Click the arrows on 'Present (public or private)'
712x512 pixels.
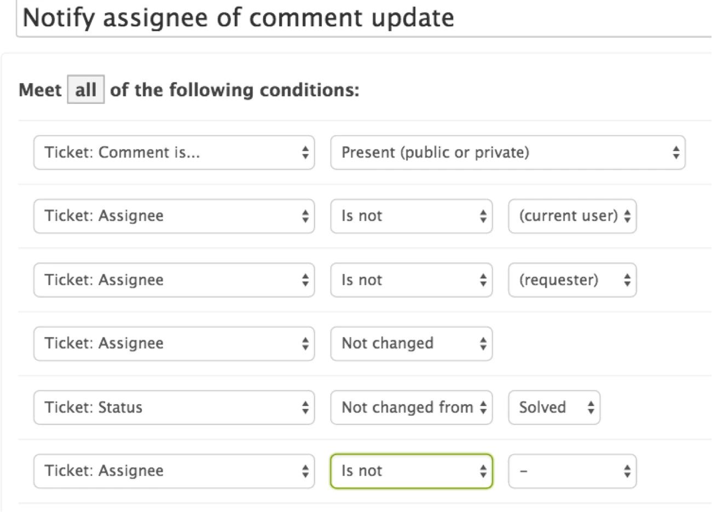point(676,153)
